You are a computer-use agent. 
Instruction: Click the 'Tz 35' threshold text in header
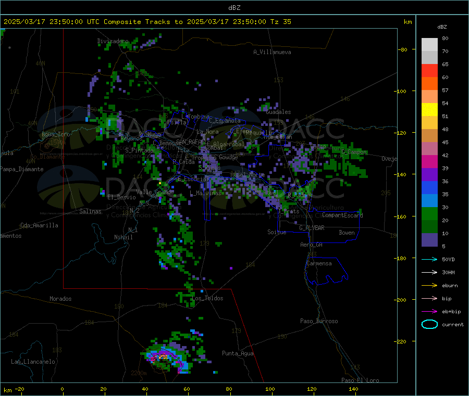(x=280, y=22)
